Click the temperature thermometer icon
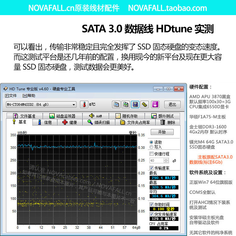The width and height of the screenshot is (236, 236). pyautogui.click(x=84, y=104)
